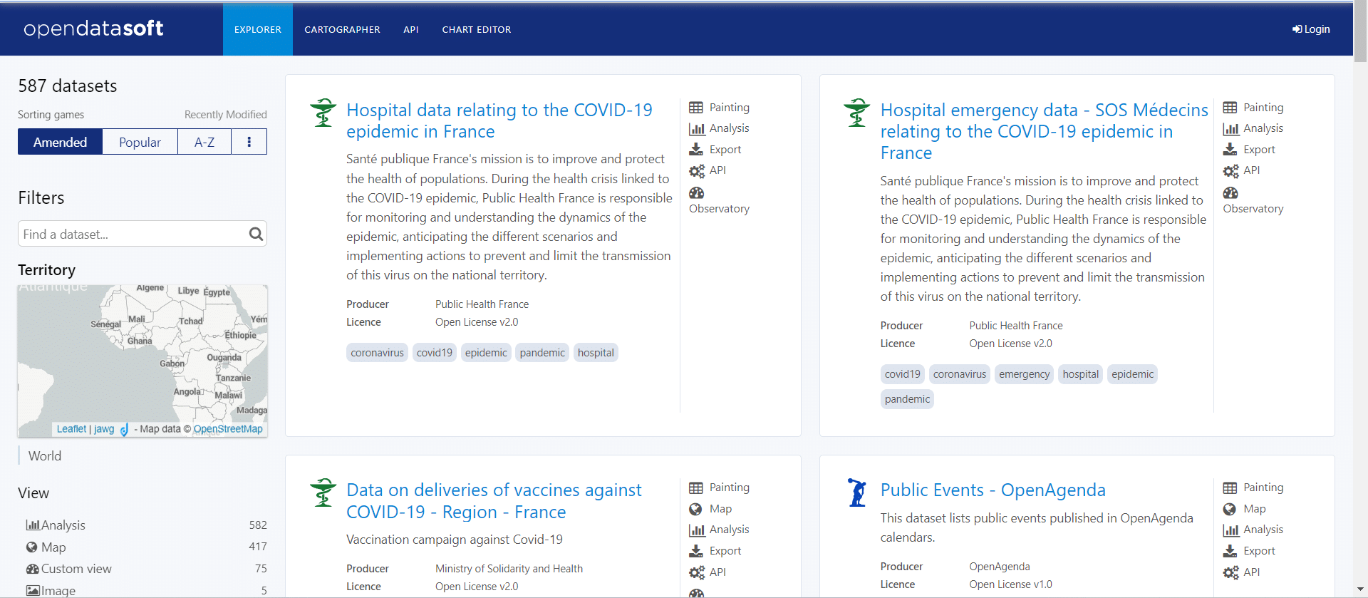Filter by Map view

pos(146,547)
